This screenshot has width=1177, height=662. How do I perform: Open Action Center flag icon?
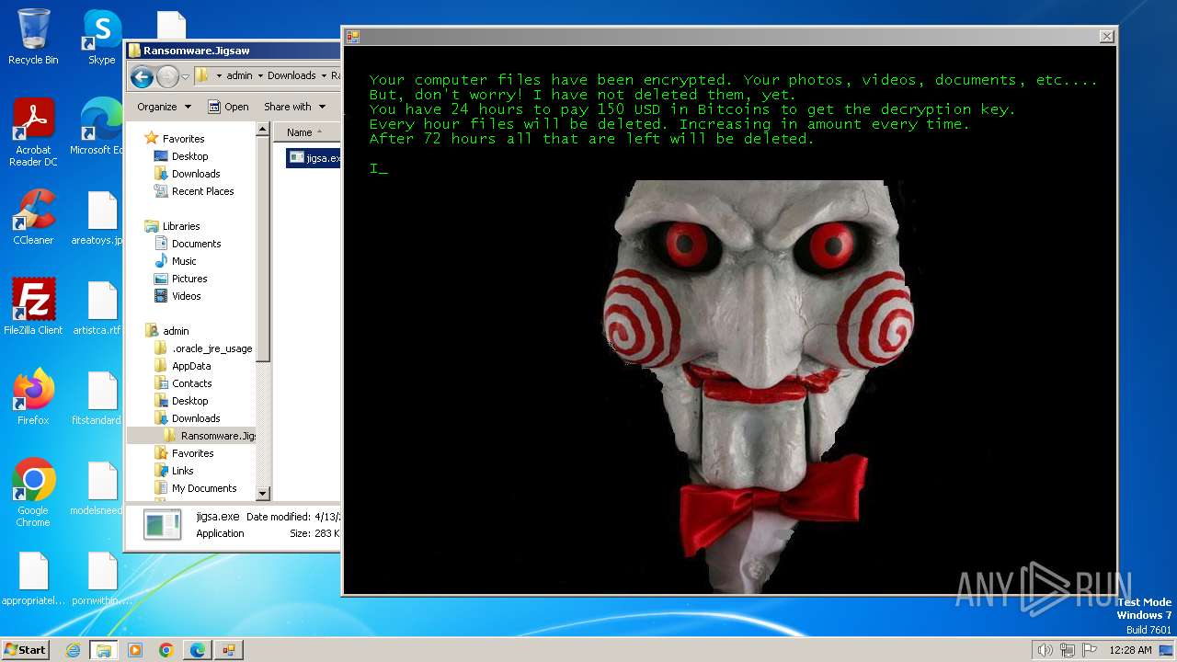point(1089,650)
